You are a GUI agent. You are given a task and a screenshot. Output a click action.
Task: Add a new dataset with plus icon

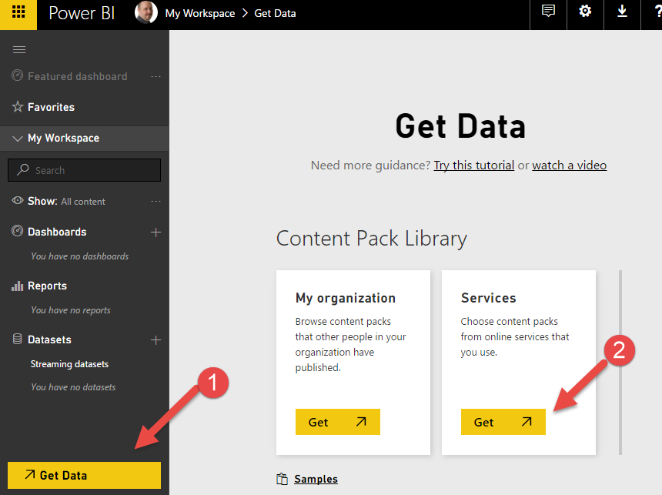click(x=155, y=340)
